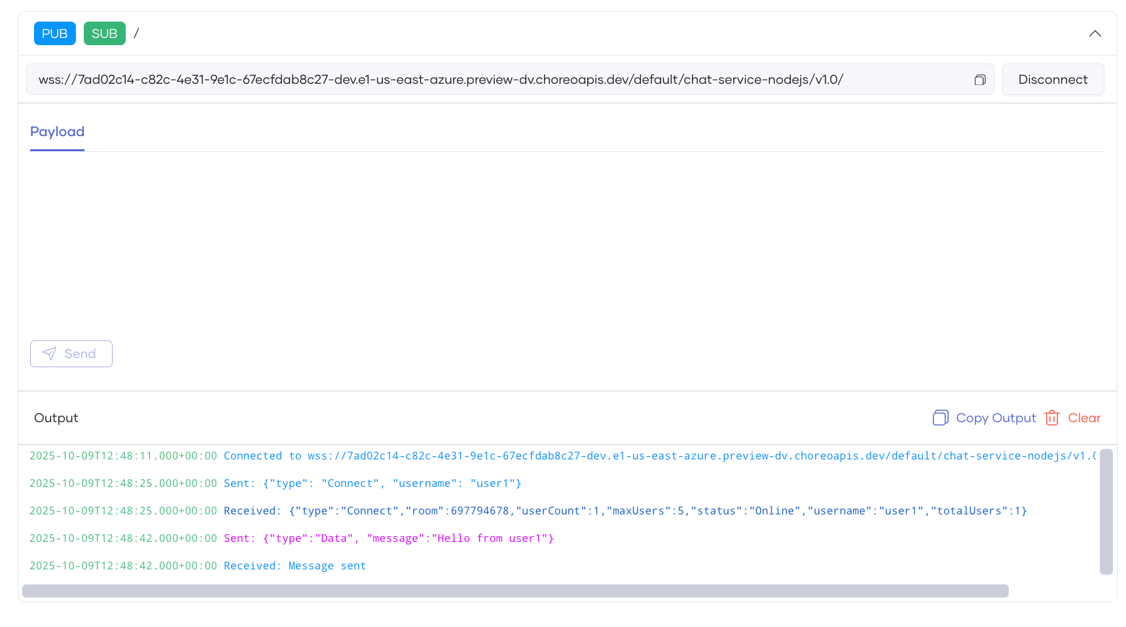Click the red trash can icon
The height and width of the screenshot is (627, 1126).
(1051, 418)
